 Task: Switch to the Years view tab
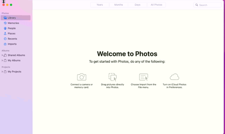[x=100, y=5]
